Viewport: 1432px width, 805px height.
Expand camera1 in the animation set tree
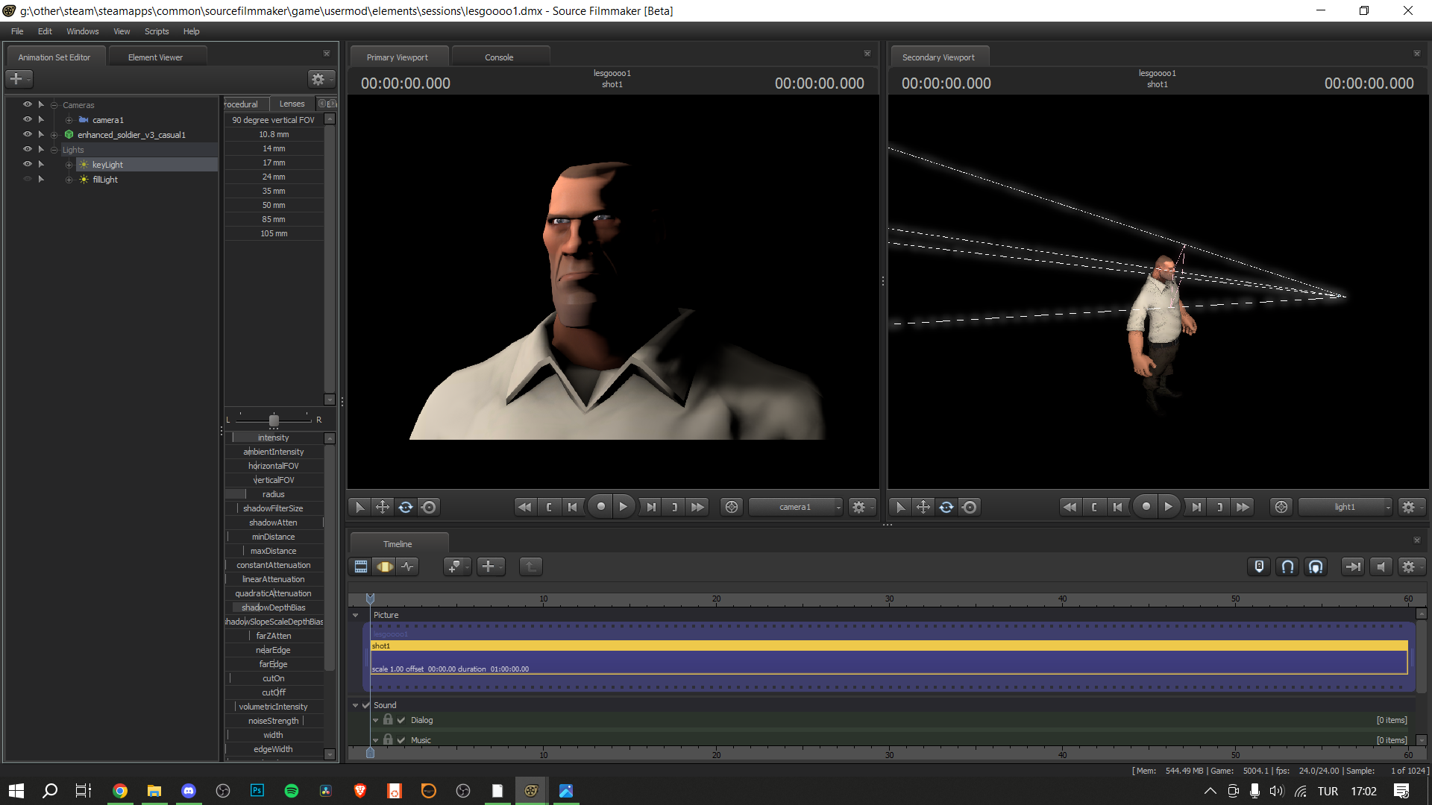coord(69,120)
